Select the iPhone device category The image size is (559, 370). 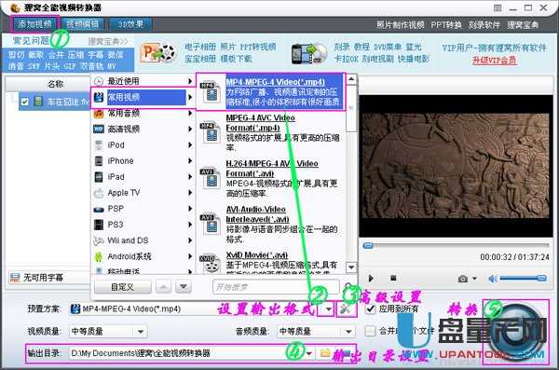coord(143,161)
